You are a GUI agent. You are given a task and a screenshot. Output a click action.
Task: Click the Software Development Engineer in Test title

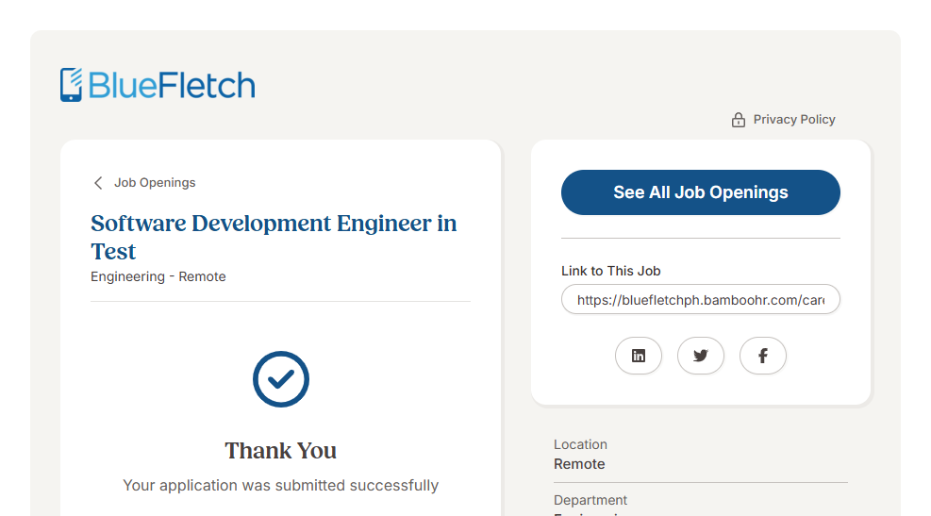(x=274, y=237)
